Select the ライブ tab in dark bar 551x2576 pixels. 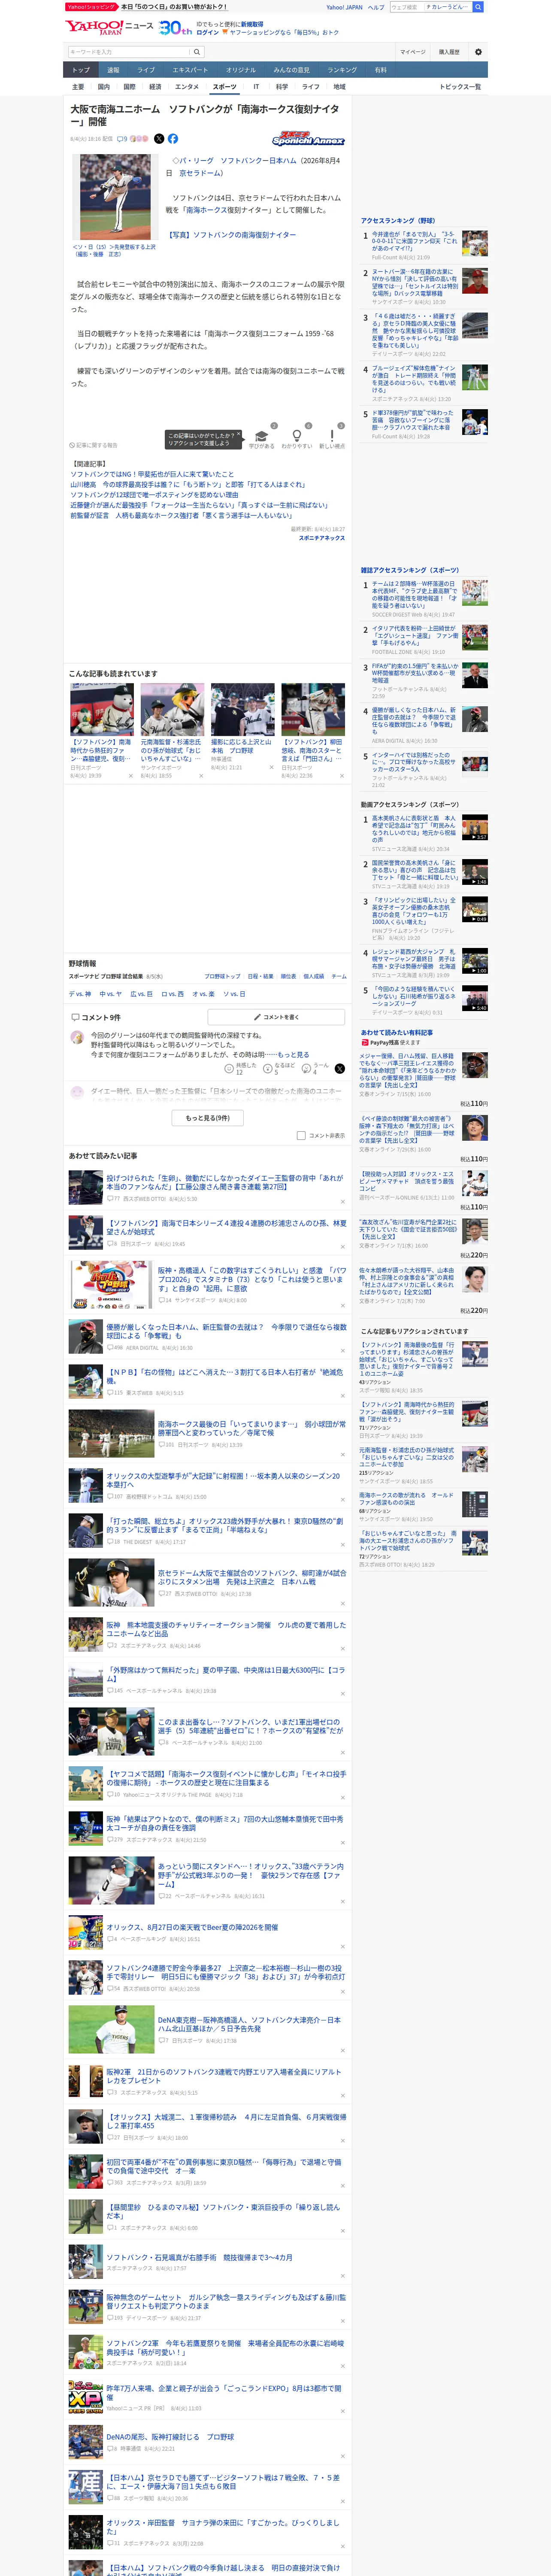pyautogui.click(x=146, y=70)
